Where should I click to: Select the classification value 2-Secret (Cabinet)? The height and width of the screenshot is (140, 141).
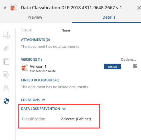(x=76, y=119)
